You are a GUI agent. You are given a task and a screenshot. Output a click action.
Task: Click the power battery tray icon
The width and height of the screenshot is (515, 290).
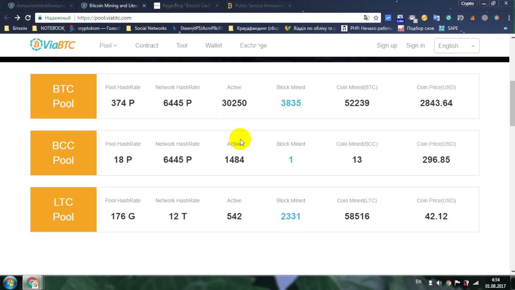click(x=467, y=283)
